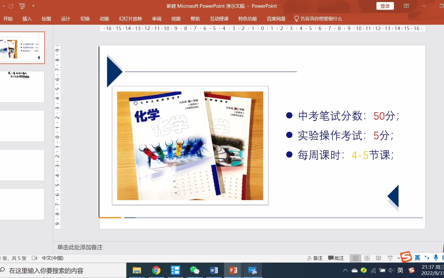
Task: Start Slide Show from the status bar icon
Action: (390, 258)
